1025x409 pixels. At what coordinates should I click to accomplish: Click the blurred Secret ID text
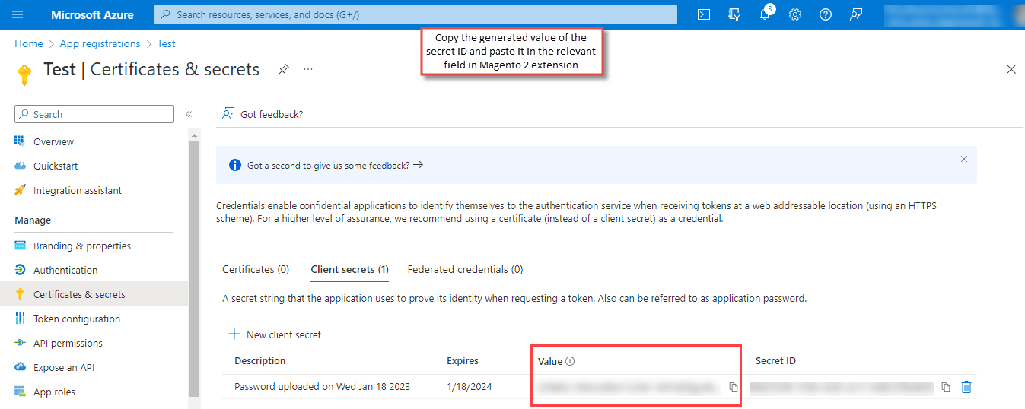(x=841, y=387)
